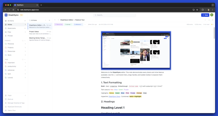The width and height of the screenshot is (218, 116).
Task: Click the 1. Text Formatting heading
Action: (111, 83)
